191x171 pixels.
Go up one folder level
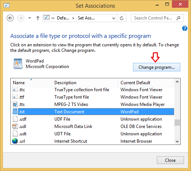tap(38, 18)
